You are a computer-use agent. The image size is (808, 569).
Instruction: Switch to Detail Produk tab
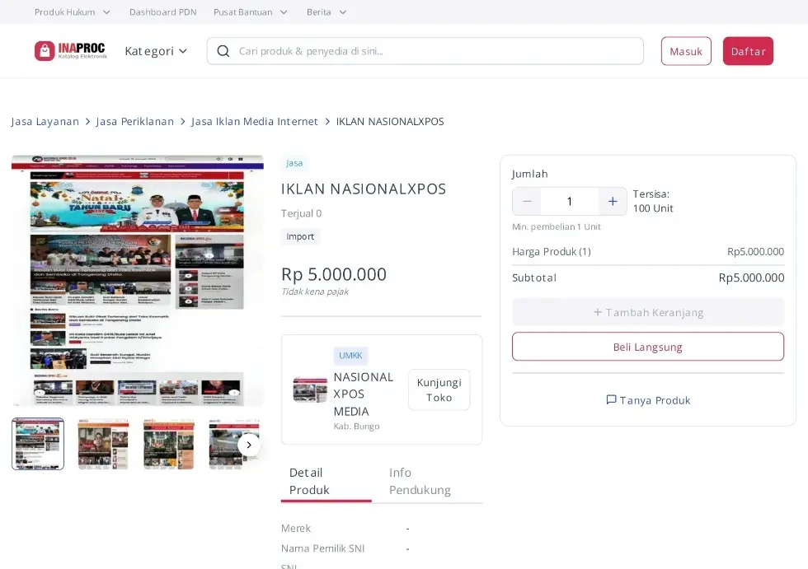pyautogui.click(x=326, y=481)
